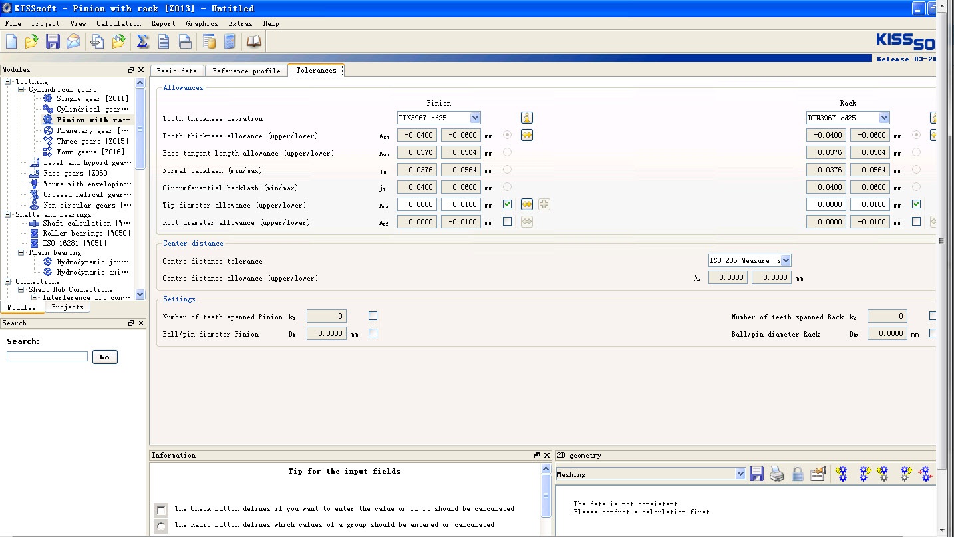Open the database tool icon in the toolbar

pos(210,41)
